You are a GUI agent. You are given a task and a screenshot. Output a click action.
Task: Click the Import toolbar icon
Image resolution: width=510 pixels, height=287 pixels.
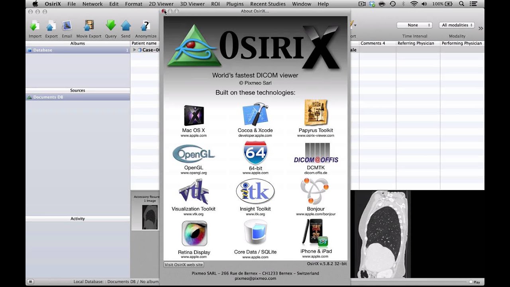35,26
